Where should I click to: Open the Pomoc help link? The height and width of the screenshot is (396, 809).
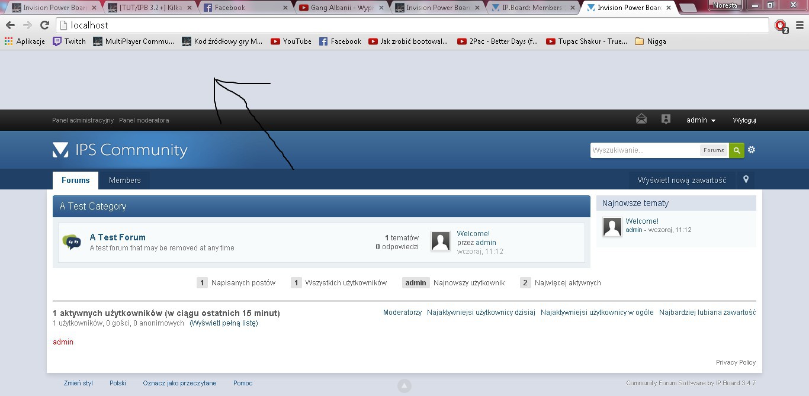coord(243,383)
